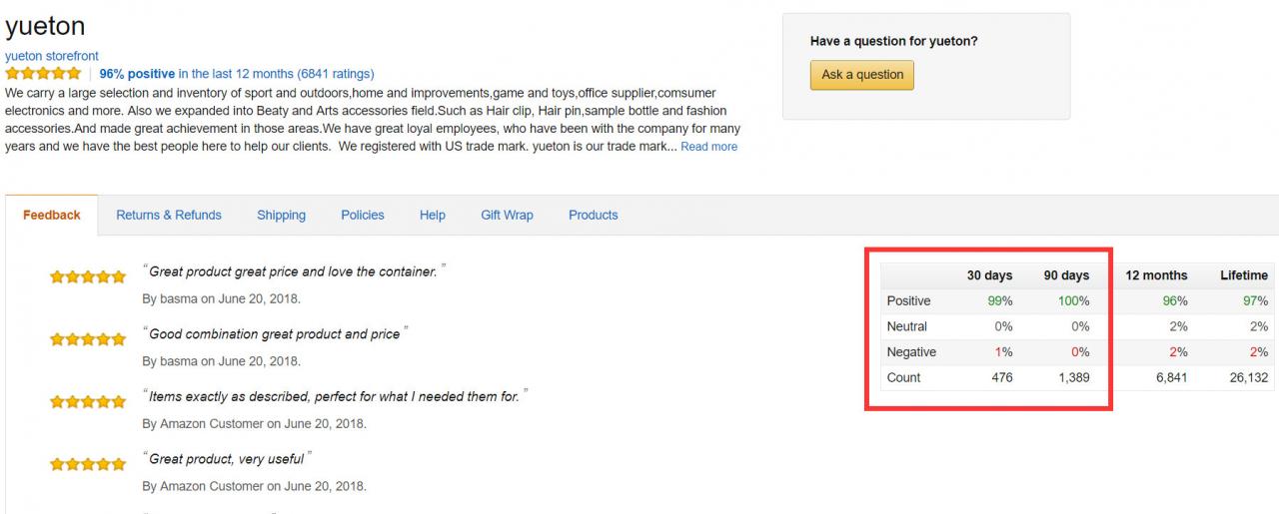Click star rating of the 'love the container' review
Screen dimensions: 1279x514
tap(88, 277)
